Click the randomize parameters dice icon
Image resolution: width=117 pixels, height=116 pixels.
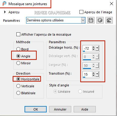(x=100, y=20)
